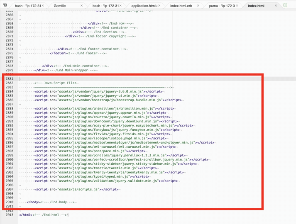Click the closing footer tag line

pyautogui.click(x=77, y=53)
